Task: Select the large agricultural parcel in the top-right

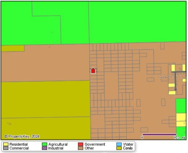Action: point(136,22)
